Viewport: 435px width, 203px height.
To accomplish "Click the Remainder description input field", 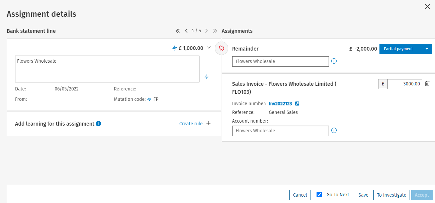I will 280,61.
